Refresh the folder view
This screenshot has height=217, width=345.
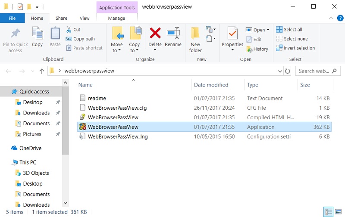click(x=287, y=71)
